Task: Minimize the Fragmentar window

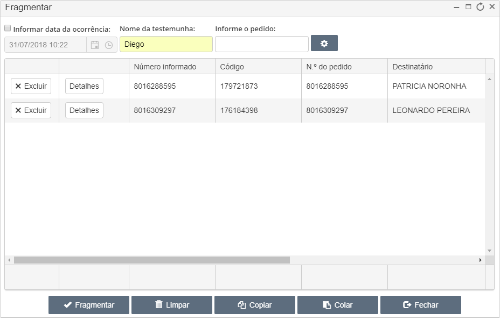Action: (456, 7)
